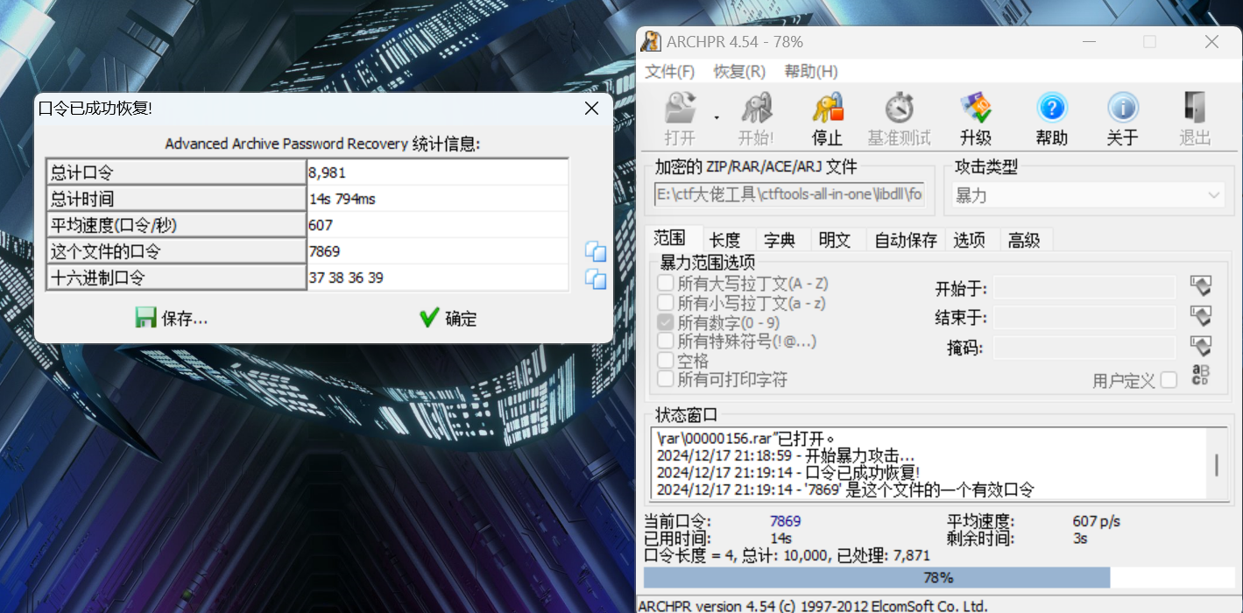Open the custom charset editor icon
The image size is (1243, 613).
1200,377
